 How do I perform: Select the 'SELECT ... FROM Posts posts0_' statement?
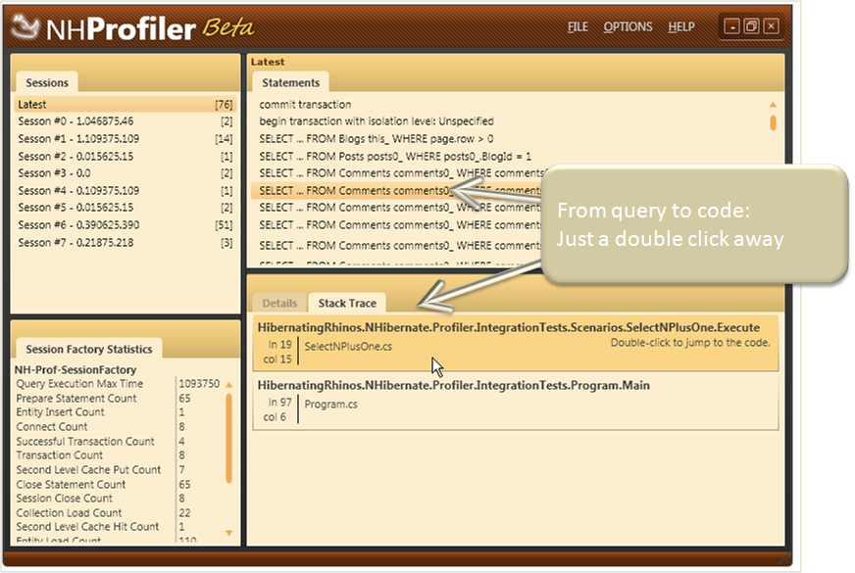click(x=395, y=157)
